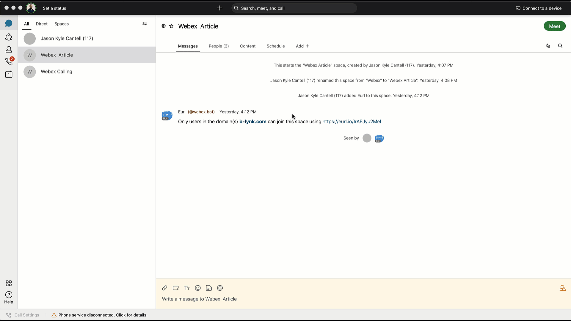Select the Webex Article space row
The width and height of the screenshot is (571, 321).
(x=87, y=55)
